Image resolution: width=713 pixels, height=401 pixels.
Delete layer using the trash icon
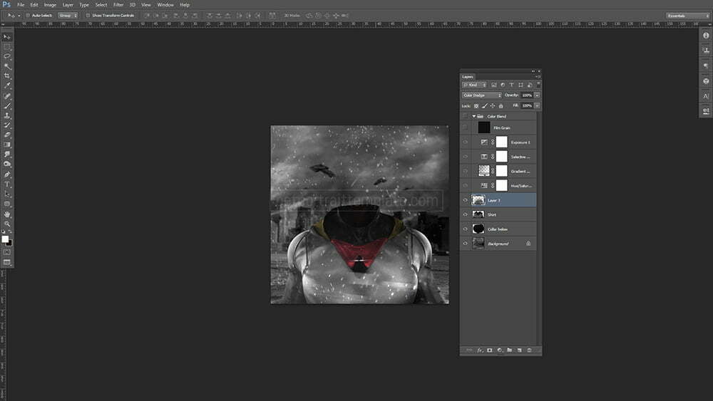pos(529,350)
